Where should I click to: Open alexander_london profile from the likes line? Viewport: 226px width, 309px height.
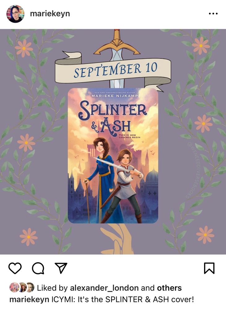tap(104, 288)
